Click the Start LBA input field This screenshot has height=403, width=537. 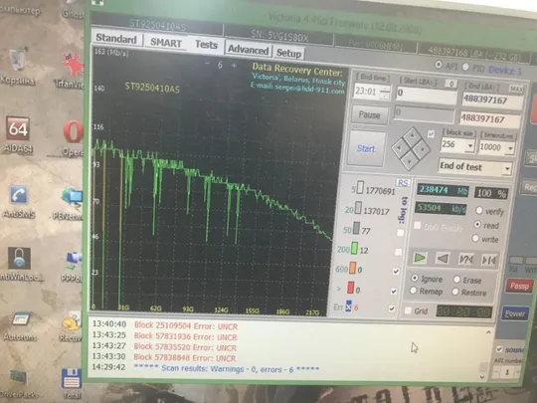coord(426,93)
